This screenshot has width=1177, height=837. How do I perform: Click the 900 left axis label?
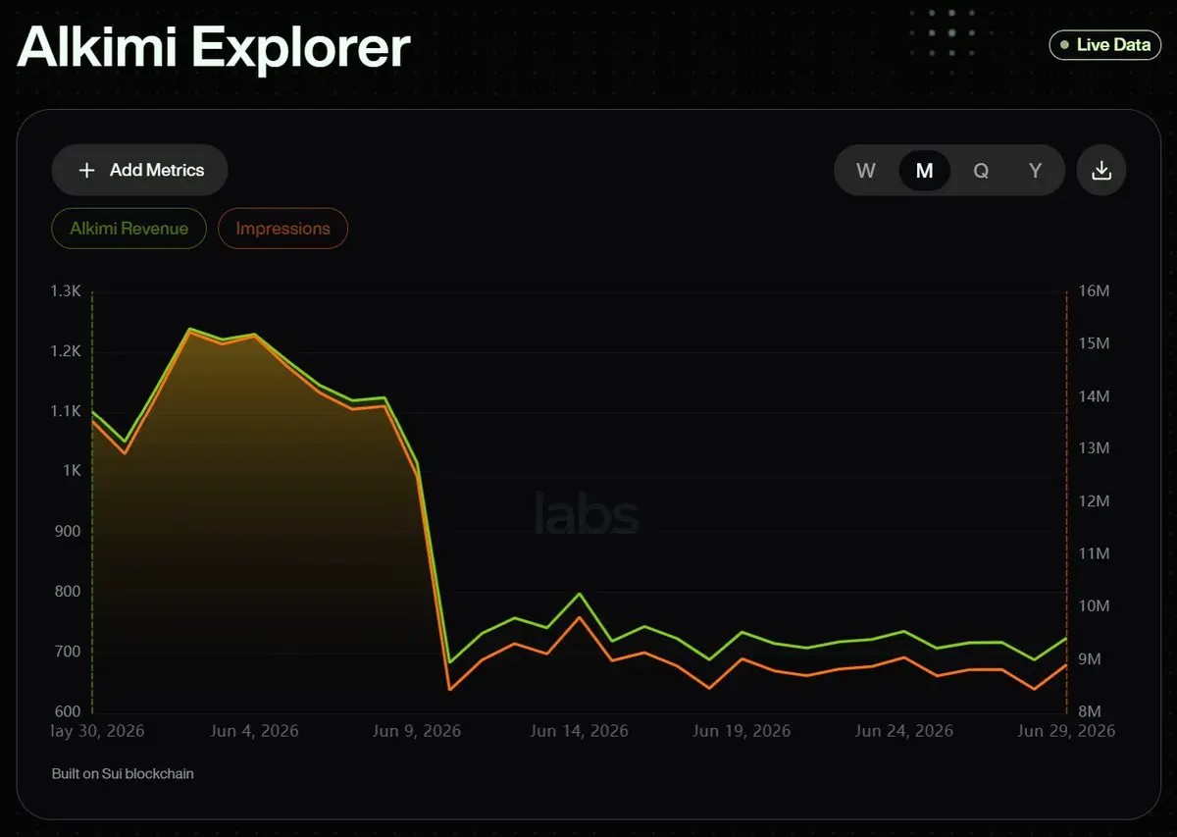tap(66, 532)
